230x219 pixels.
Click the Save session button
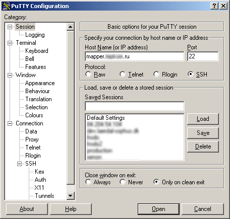[x=203, y=133]
